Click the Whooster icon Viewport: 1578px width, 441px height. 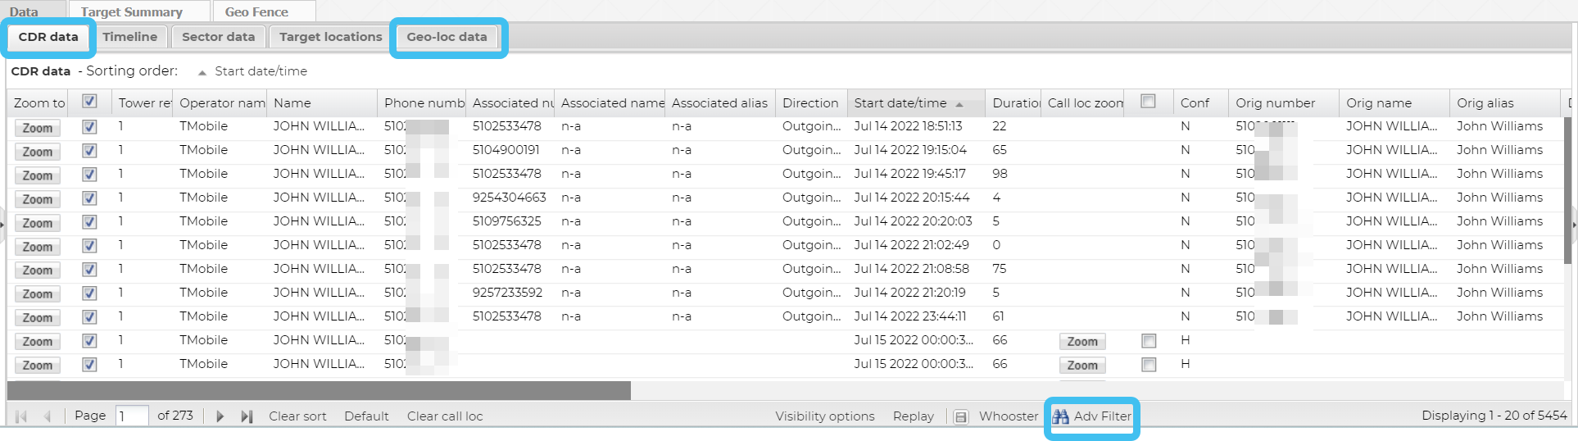click(x=961, y=416)
